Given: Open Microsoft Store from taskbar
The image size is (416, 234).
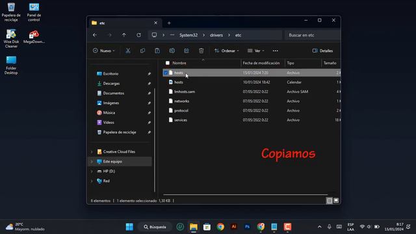Looking at the screenshot, I should click(x=207, y=227).
